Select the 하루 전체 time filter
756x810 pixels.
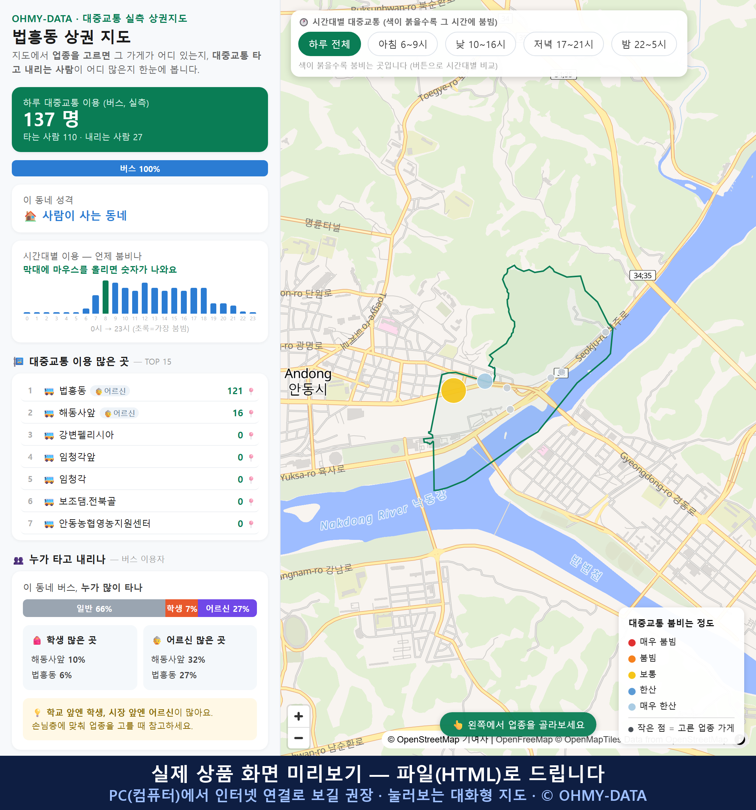pos(329,44)
